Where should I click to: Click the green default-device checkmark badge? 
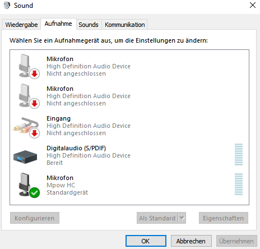pyautogui.click(x=35, y=192)
